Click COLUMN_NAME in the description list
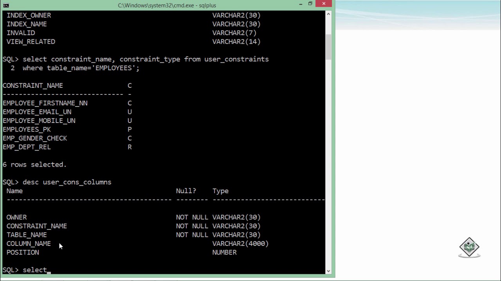 pos(29,244)
